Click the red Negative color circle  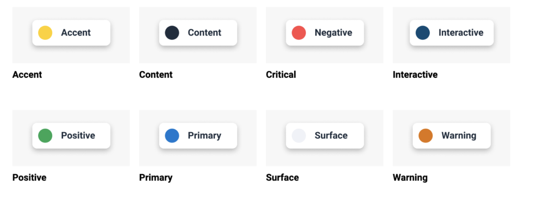point(299,33)
